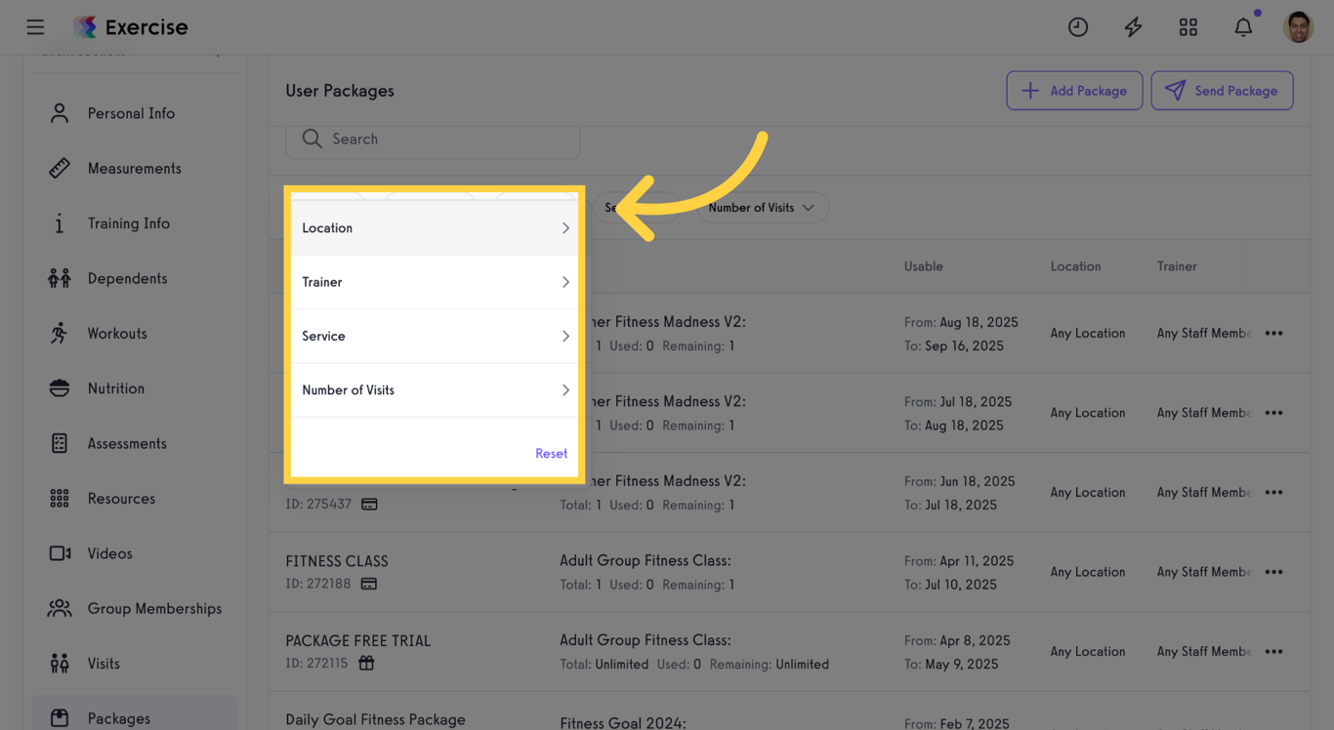Open the three-dot menu for FITNESS CLASS
1334x730 pixels.
click(1273, 572)
